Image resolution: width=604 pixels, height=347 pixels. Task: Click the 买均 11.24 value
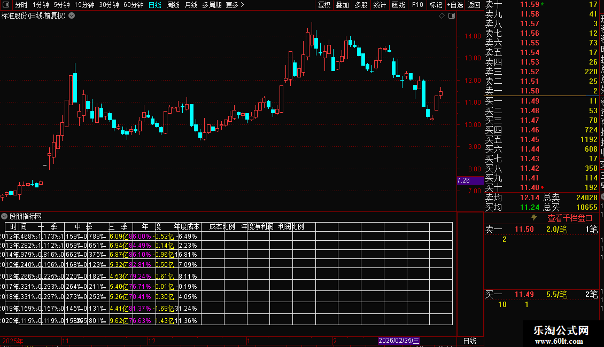point(530,207)
